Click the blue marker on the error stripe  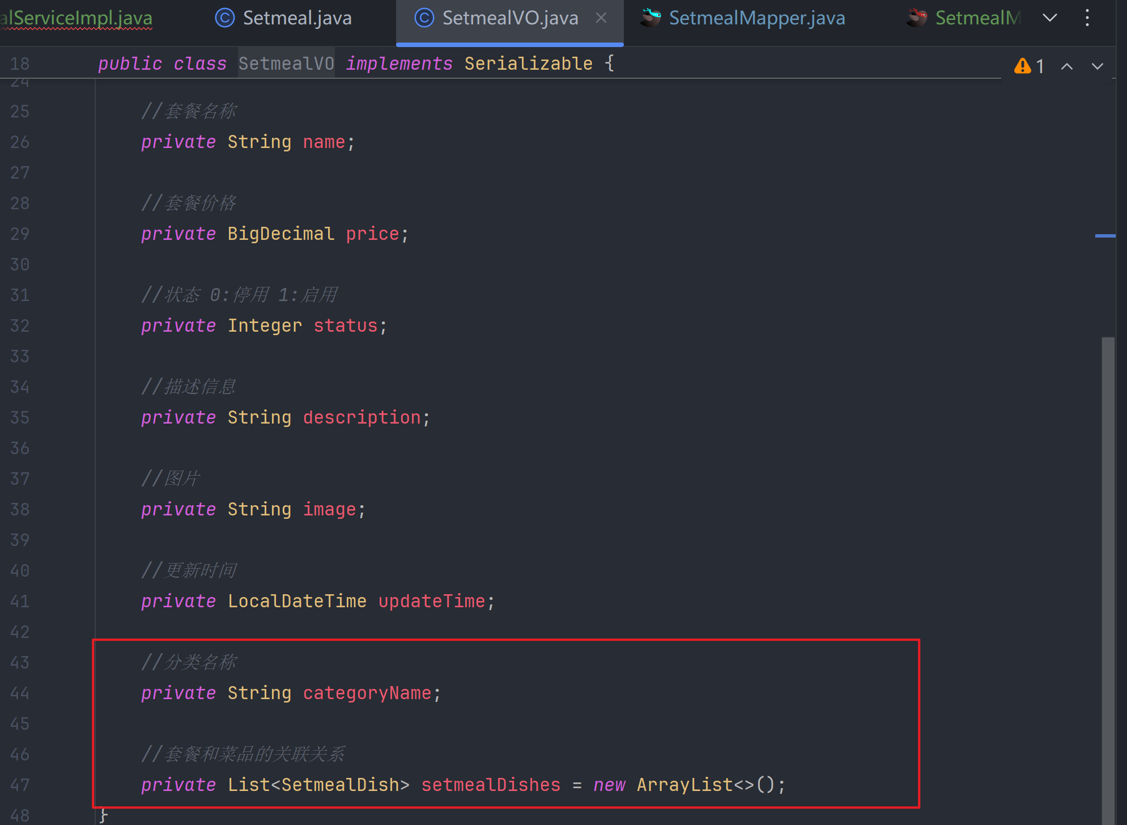[1105, 235]
